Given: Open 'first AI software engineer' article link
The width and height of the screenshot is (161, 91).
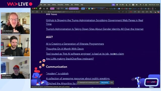Looking at the screenshot, I should (85, 54).
